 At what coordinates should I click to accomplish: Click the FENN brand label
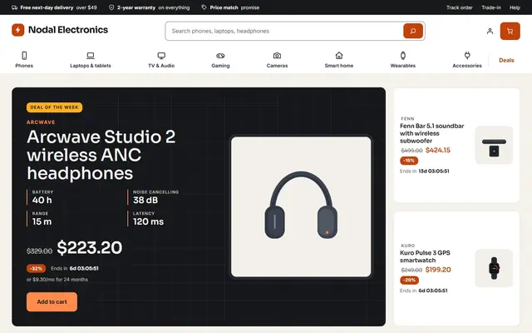407,118
